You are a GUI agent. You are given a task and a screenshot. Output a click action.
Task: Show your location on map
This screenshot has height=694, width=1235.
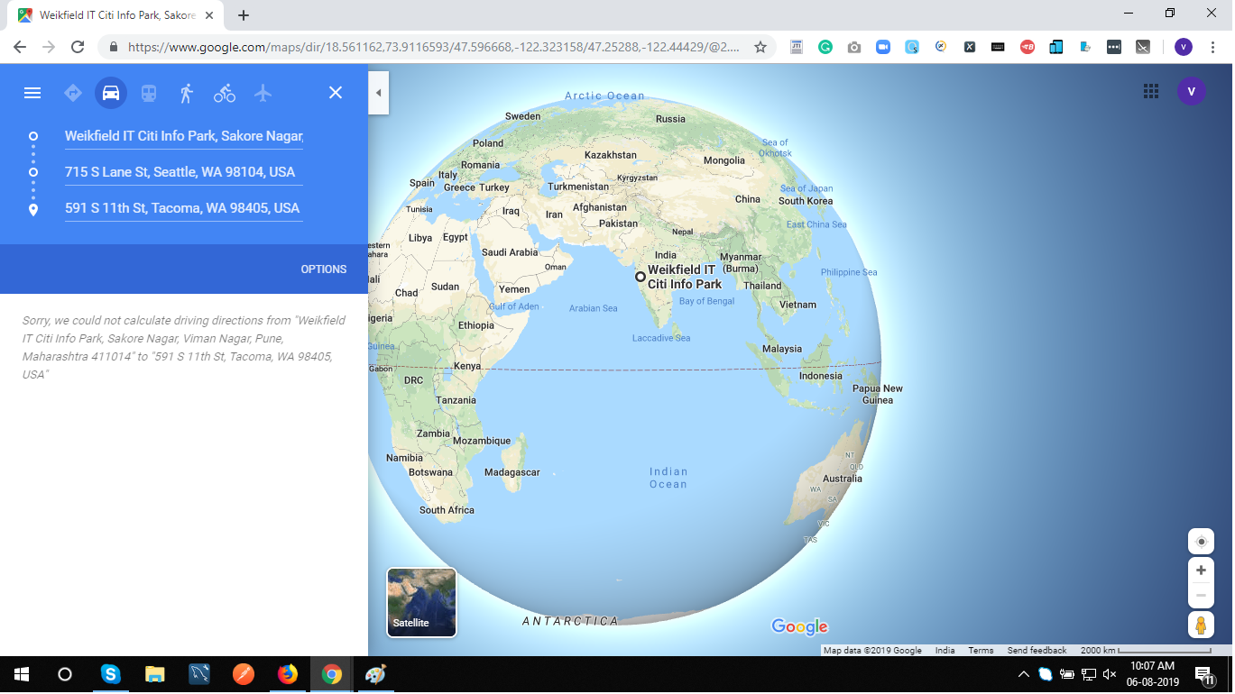1201,542
